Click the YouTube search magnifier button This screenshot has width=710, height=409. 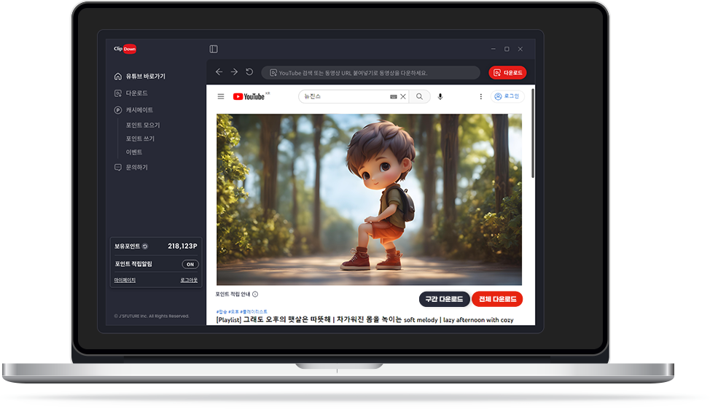(x=419, y=96)
